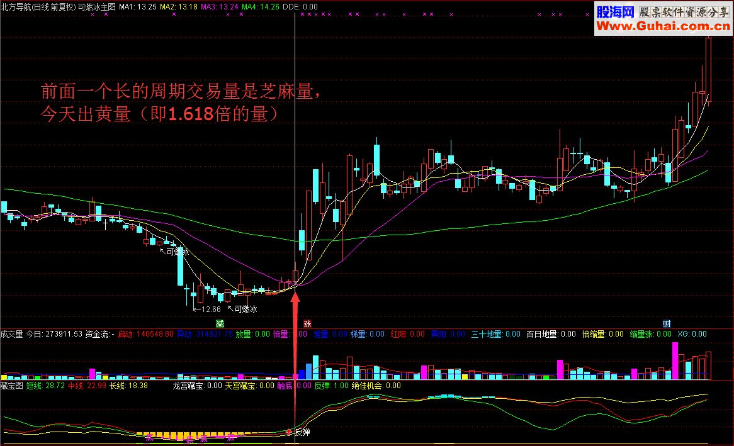This screenshot has height=446, width=734.
Task: Select the MA1: 13.25 readout
Action: click(x=138, y=7)
